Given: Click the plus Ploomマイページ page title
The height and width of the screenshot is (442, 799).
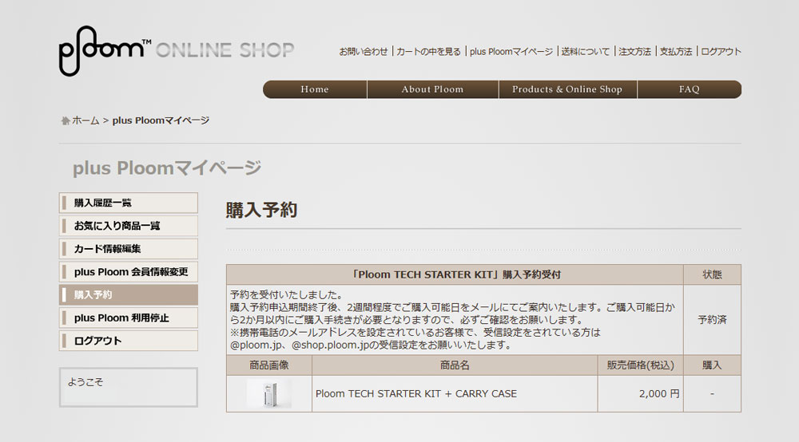Looking at the screenshot, I should tap(167, 168).
